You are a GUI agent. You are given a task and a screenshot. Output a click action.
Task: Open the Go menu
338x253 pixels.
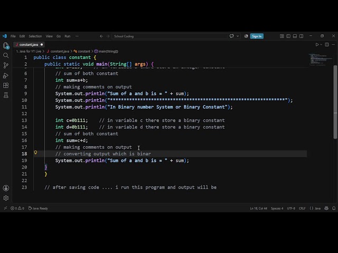click(x=59, y=36)
